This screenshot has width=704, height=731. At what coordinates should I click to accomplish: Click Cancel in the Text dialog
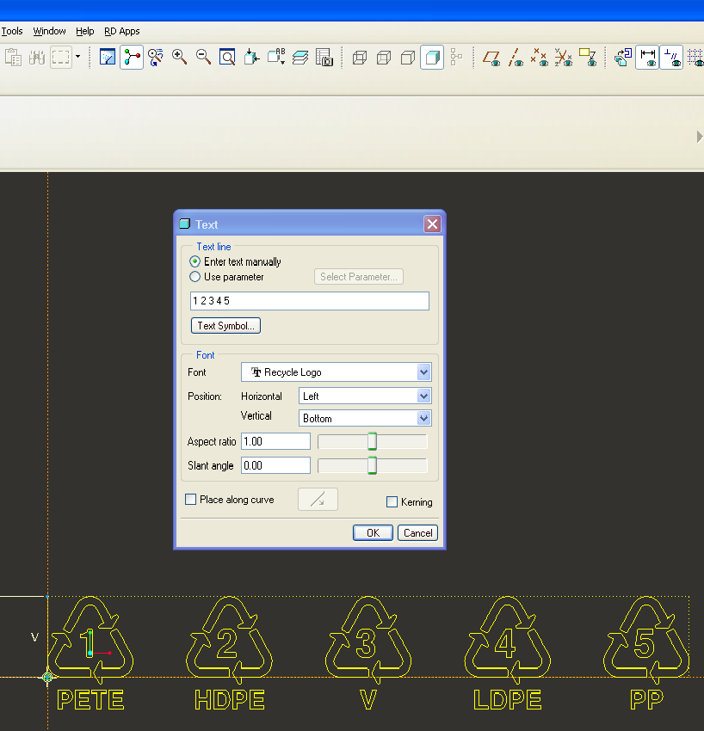[x=417, y=533]
